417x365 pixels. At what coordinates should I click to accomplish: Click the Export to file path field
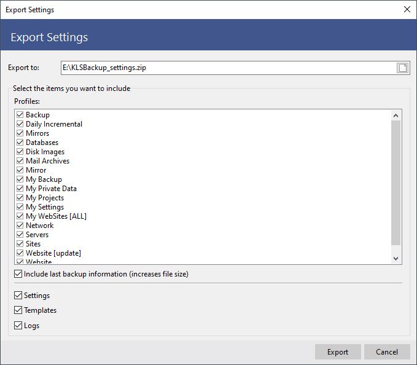coord(227,68)
